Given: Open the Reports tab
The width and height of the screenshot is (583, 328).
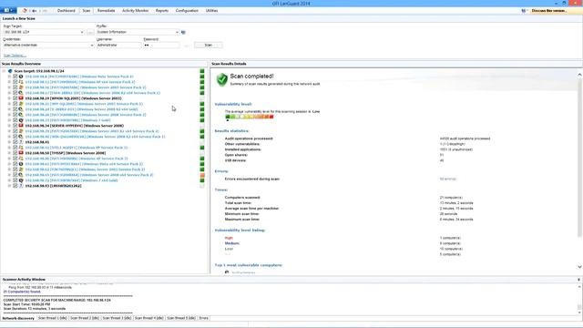Looking at the screenshot, I should coord(162,11).
